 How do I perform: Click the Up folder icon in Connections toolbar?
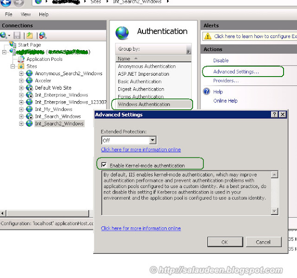pos(30,36)
